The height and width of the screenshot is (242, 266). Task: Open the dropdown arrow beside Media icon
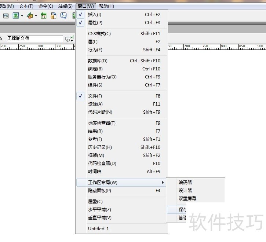click(36, 16)
